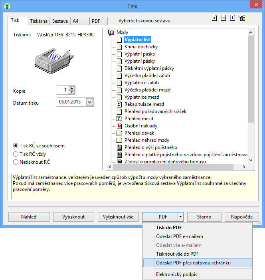Decrease the Kopie count with the down arrow
265x280 pixels.
tap(71, 92)
